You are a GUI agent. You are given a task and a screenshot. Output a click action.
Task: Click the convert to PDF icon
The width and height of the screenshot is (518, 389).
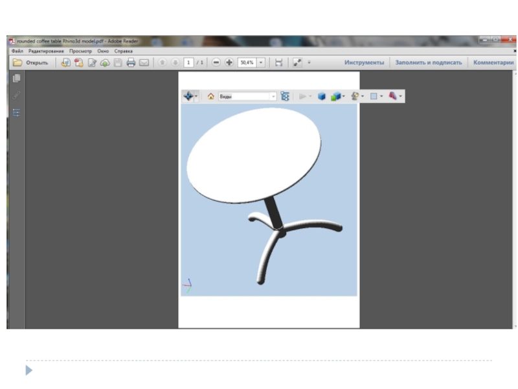tap(78, 62)
